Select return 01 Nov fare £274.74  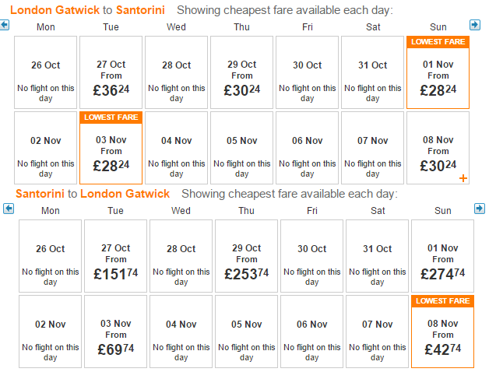(x=442, y=256)
